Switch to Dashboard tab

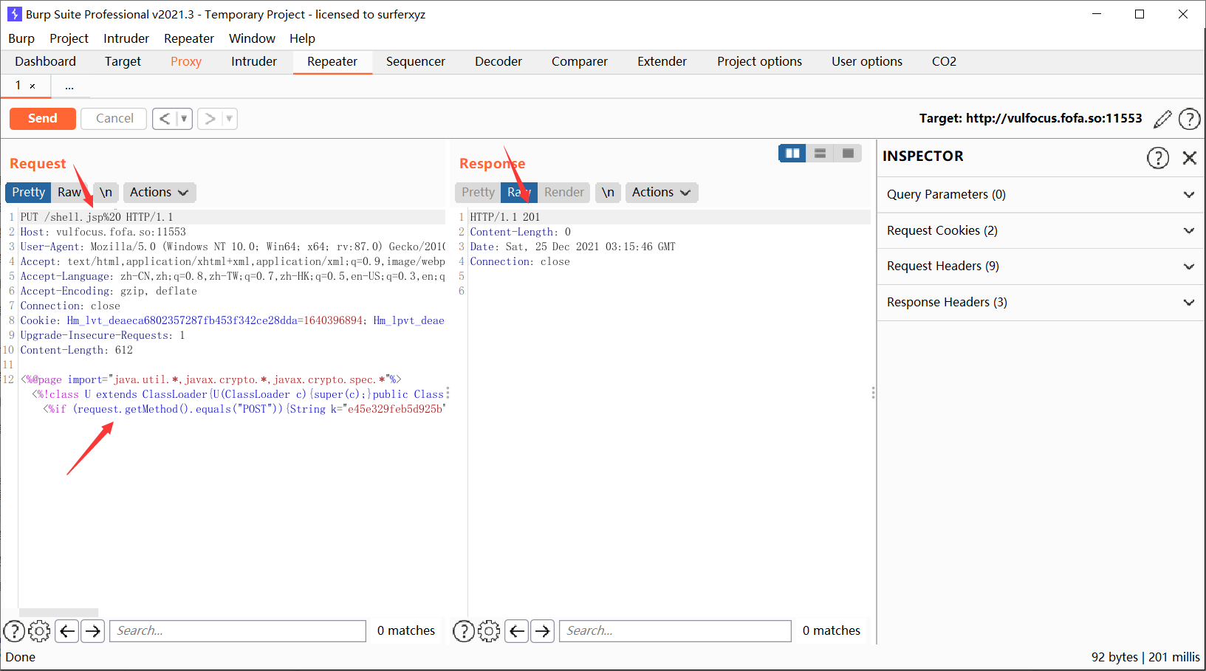(45, 62)
